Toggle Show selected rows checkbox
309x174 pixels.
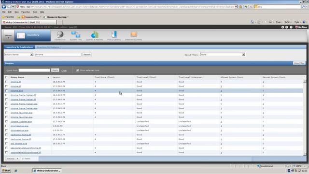tap(77, 70)
